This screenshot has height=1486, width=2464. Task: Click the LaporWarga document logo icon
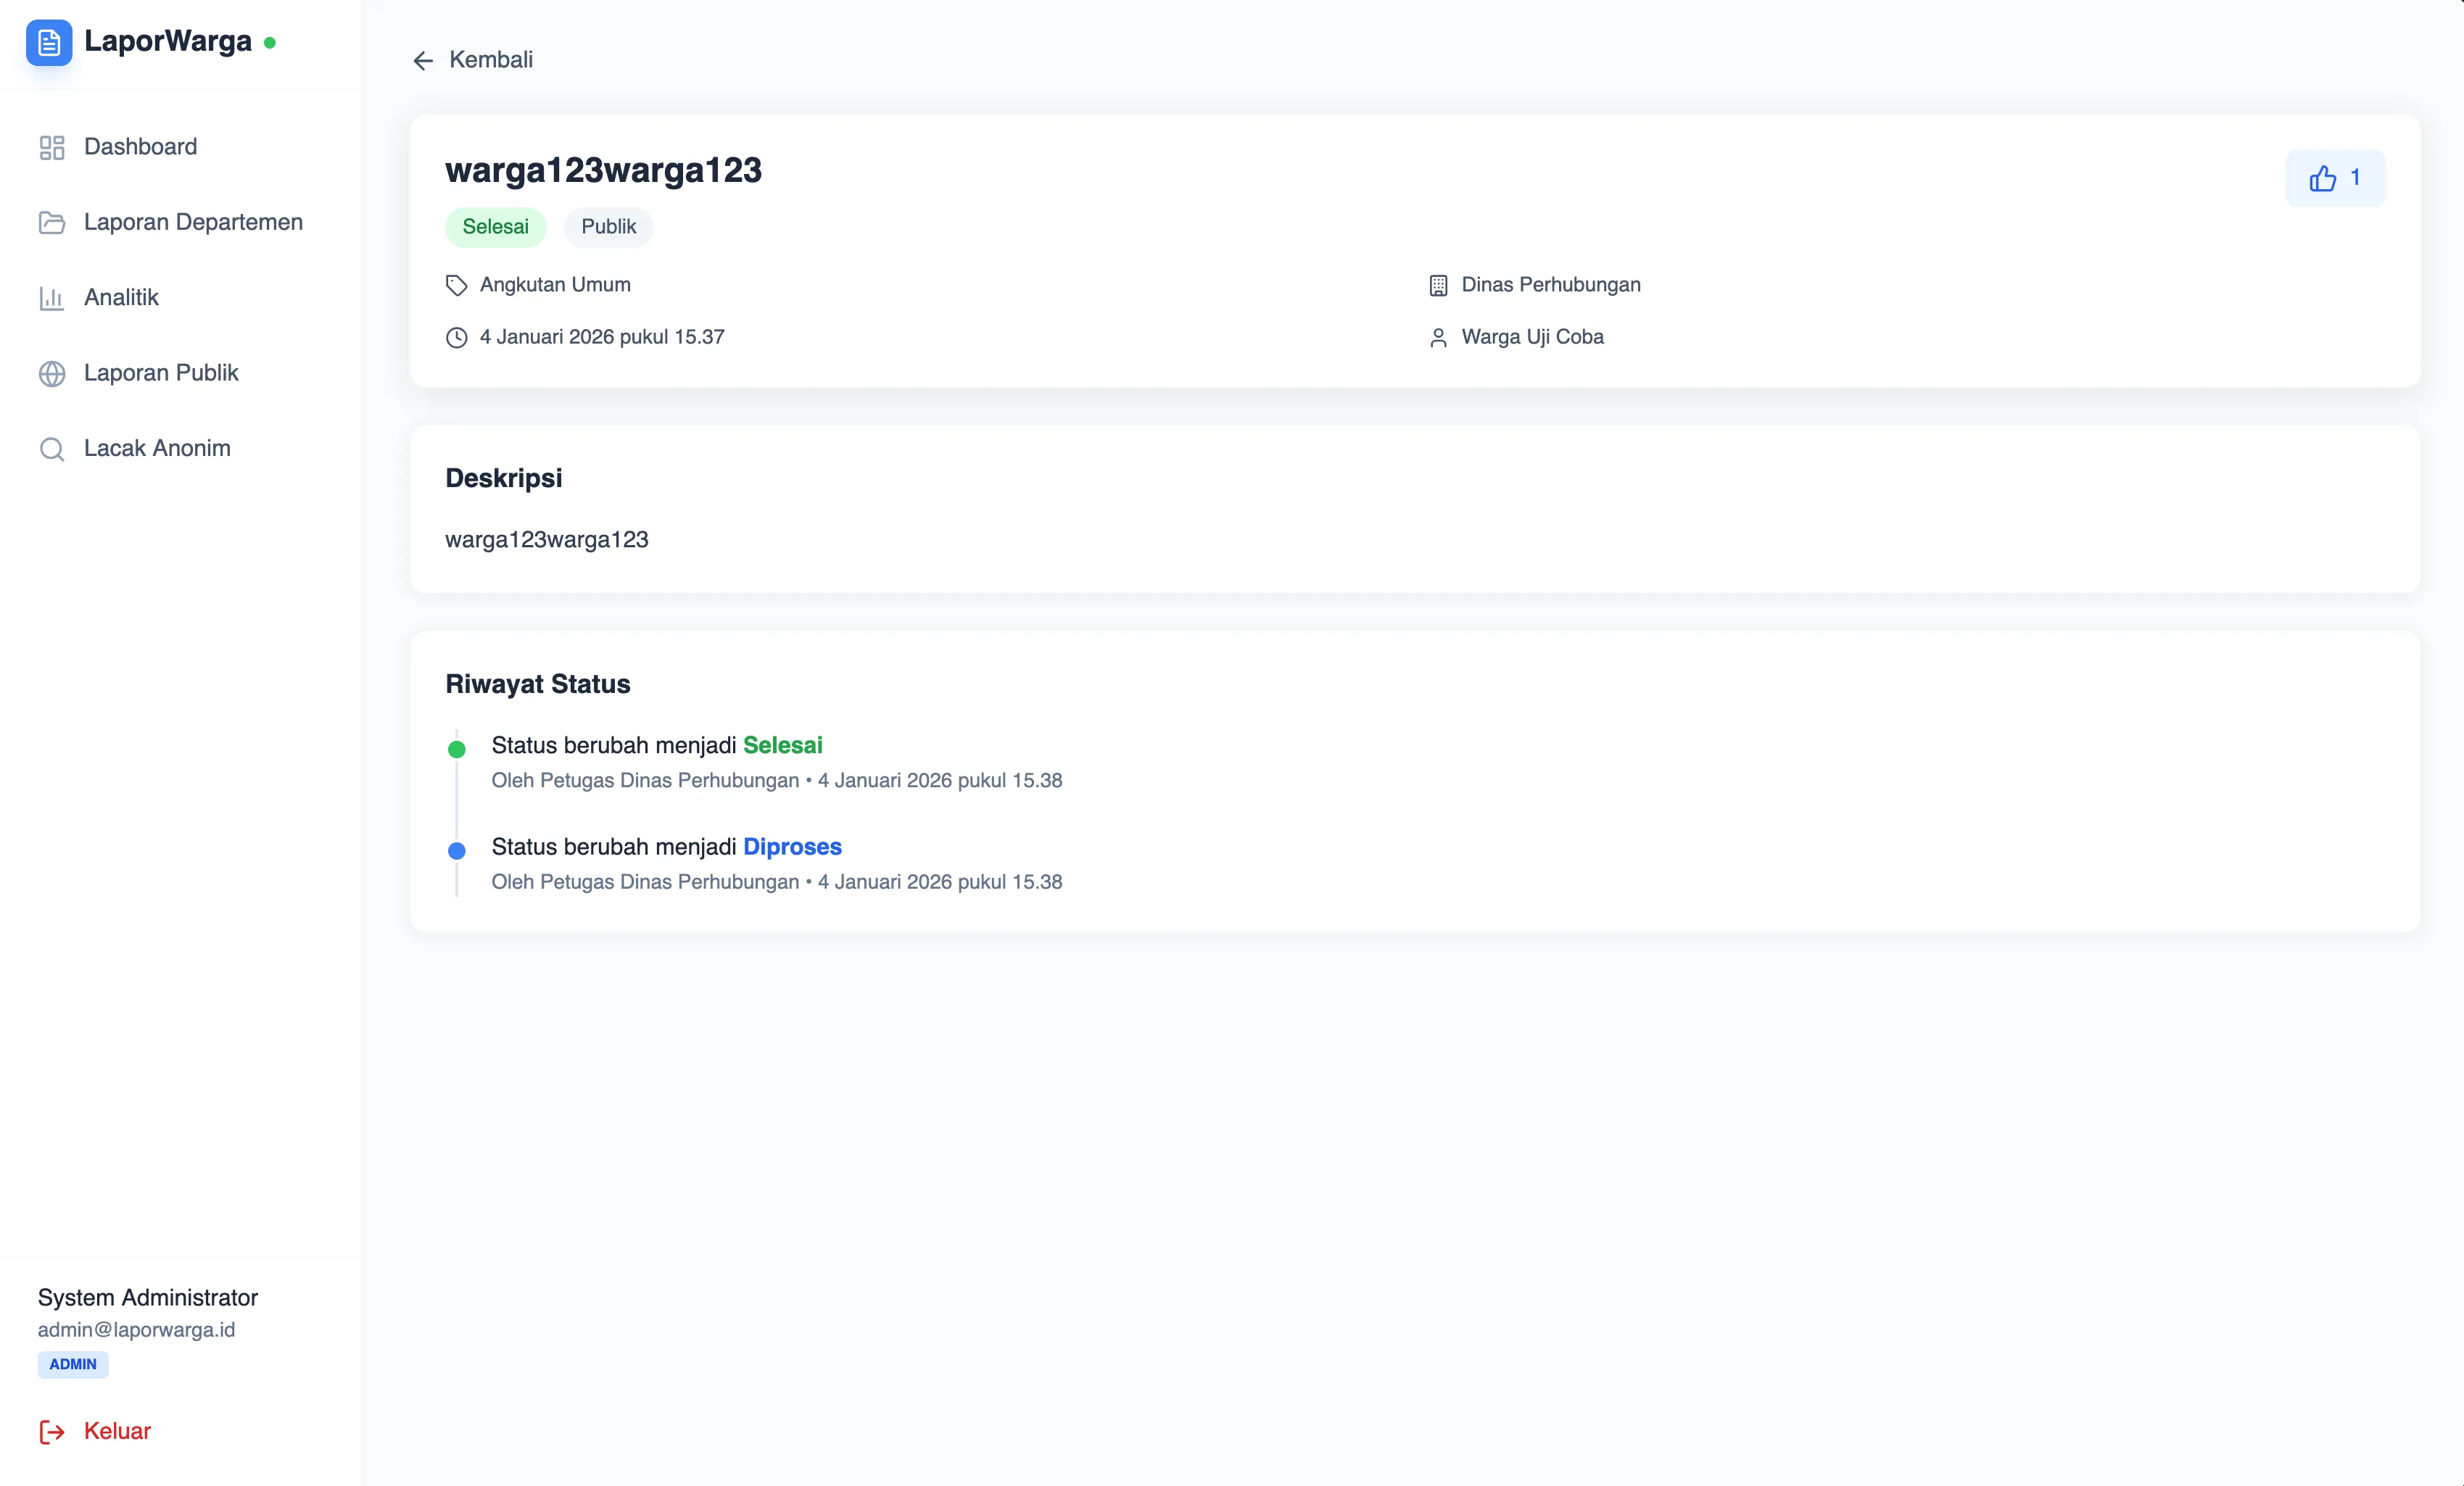(x=49, y=42)
